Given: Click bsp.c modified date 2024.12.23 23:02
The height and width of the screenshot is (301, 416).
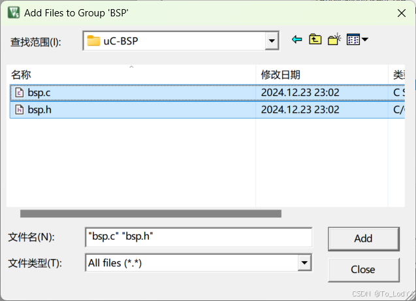Looking at the screenshot, I should [300, 93].
